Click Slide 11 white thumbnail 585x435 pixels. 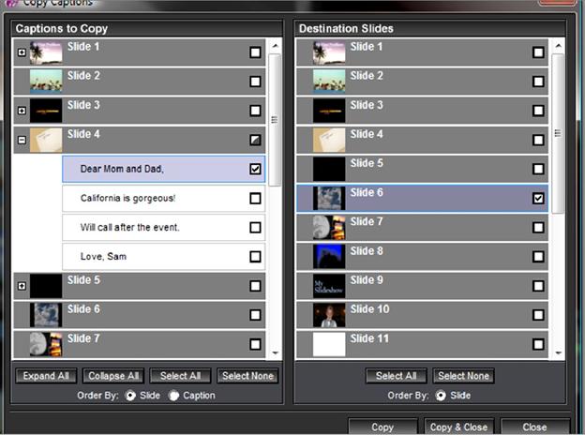(329, 344)
